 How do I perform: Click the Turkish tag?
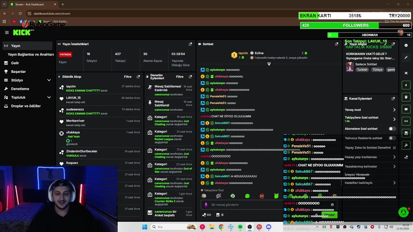tap(362, 70)
